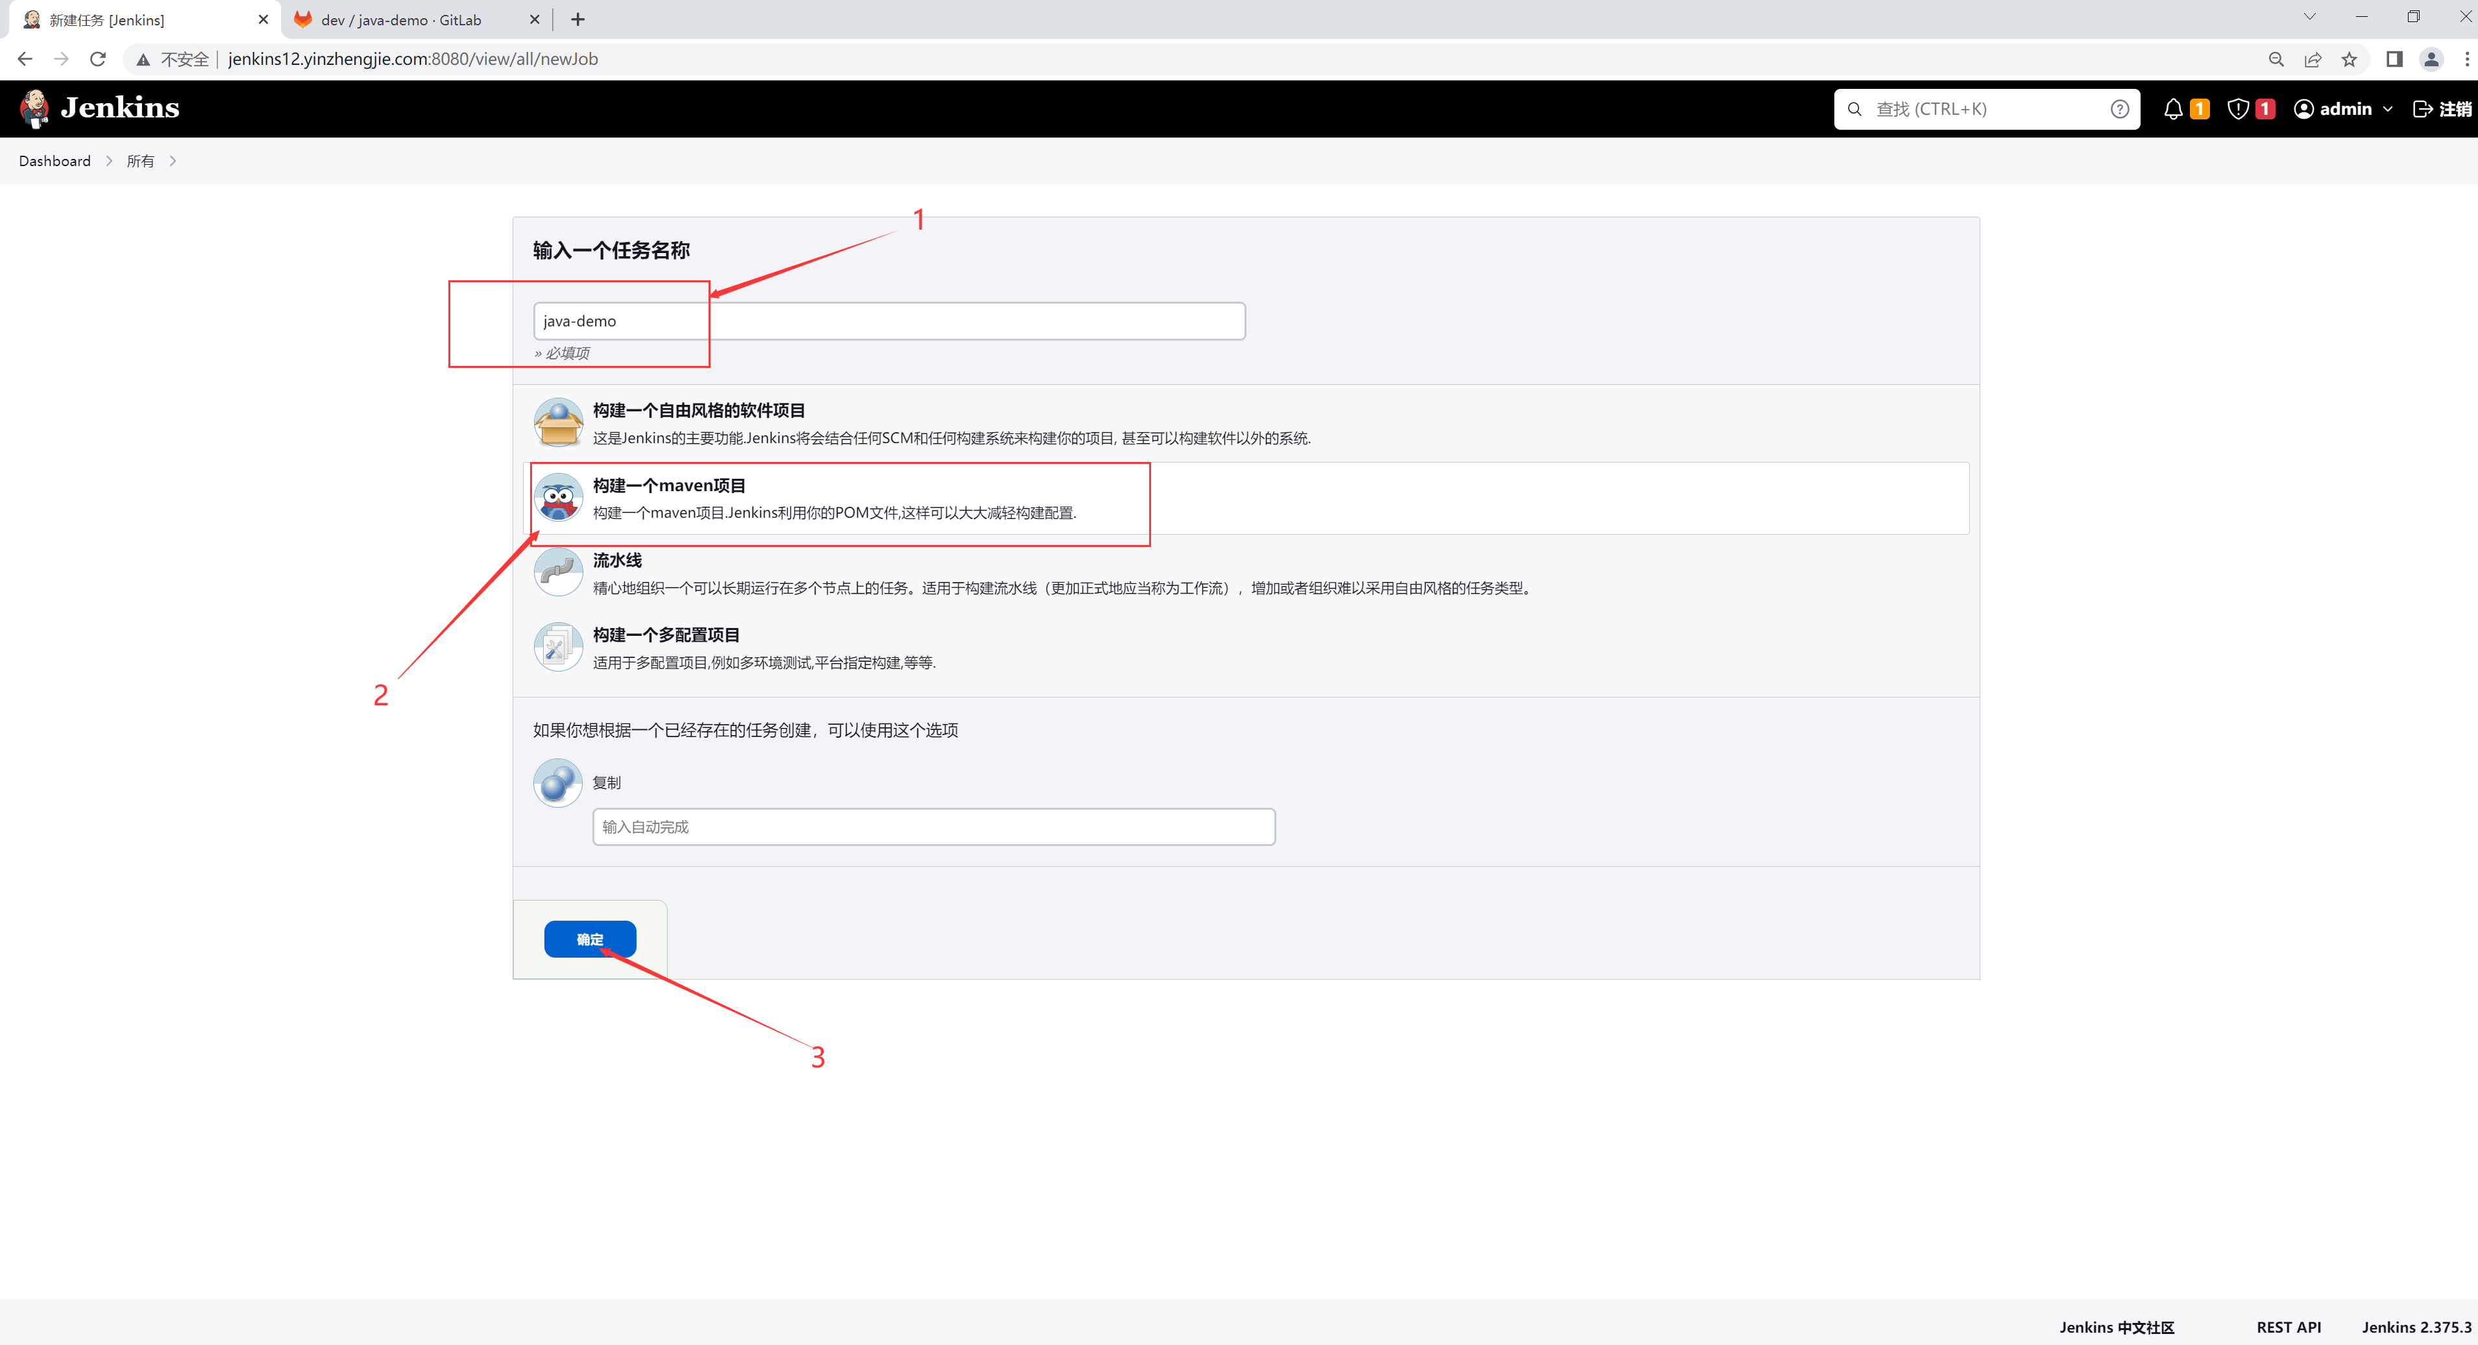
Task: Select the multi-configuration project icon
Action: (x=558, y=648)
